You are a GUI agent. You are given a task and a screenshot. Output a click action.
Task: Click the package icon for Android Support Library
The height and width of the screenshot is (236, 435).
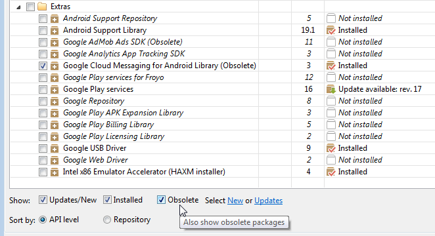tap(55, 30)
